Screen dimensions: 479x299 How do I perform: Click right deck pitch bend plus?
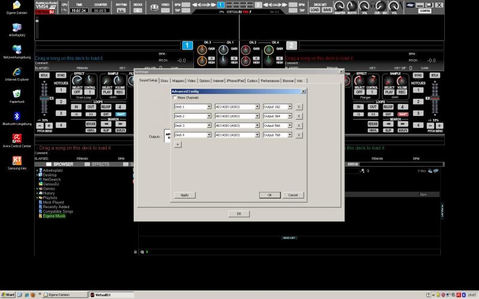point(439,126)
